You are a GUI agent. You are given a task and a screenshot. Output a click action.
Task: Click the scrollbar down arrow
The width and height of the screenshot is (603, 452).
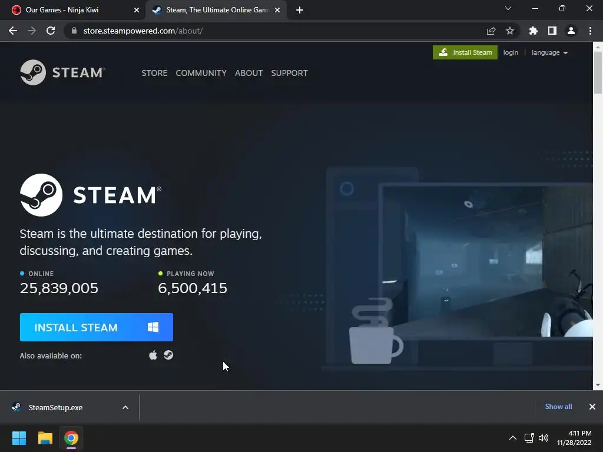click(x=598, y=384)
